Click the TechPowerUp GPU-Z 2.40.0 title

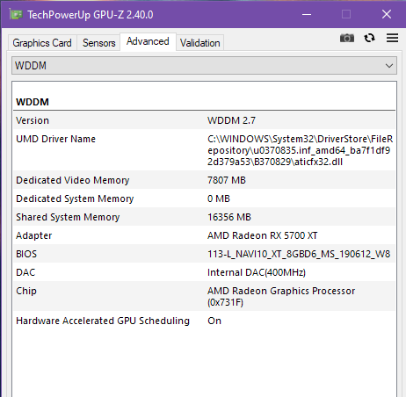pyautogui.click(x=91, y=14)
